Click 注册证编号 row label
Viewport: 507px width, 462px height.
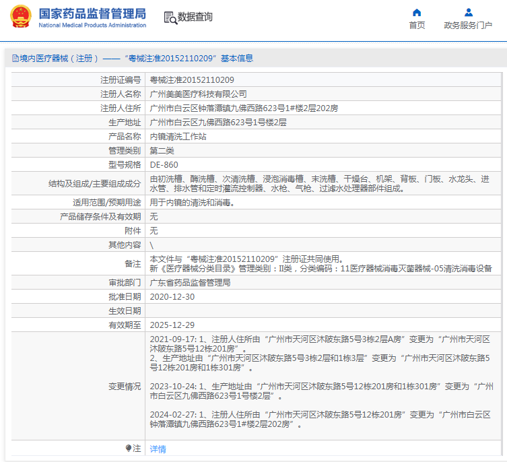pyautogui.click(x=121, y=80)
